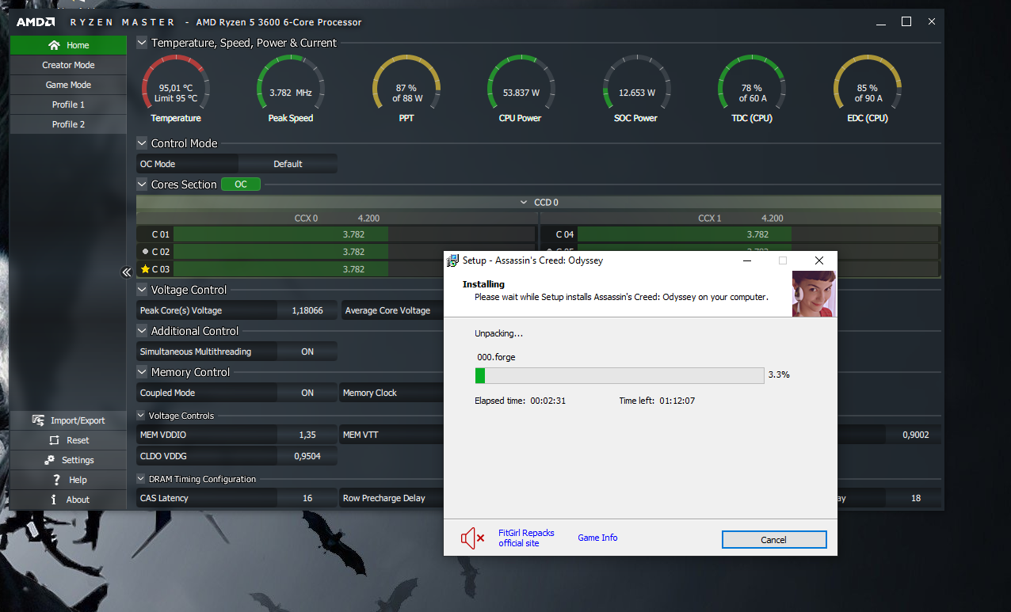The width and height of the screenshot is (1011, 612).
Task: Open FitGirl Repacks official site link
Action: click(526, 538)
